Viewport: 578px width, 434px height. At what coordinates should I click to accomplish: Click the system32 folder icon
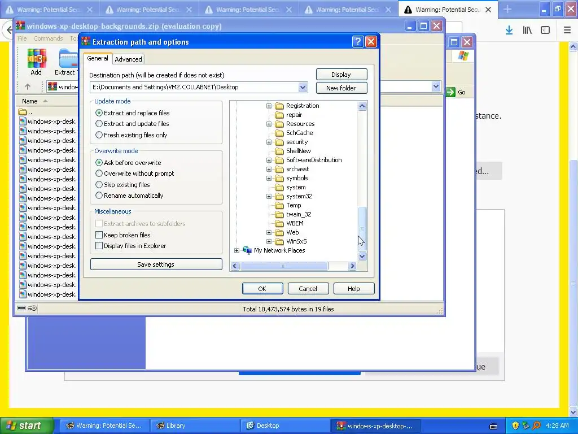[x=279, y=196]
